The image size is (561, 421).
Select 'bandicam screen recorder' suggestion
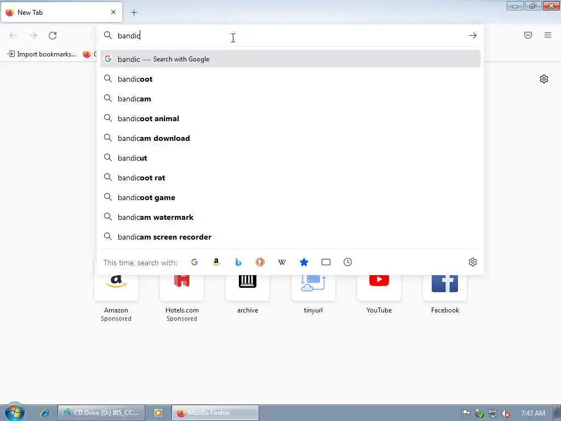[x=290, y=237]
